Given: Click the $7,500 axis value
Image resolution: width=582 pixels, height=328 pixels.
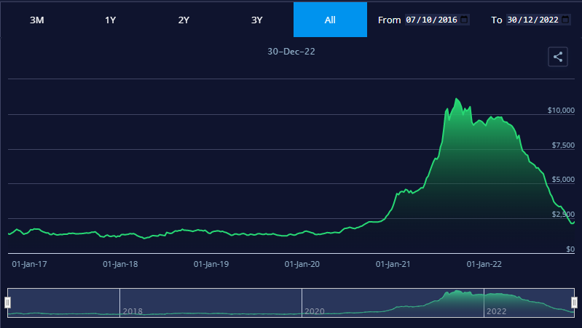Looking at the screenshot, I should click(563, 145).
